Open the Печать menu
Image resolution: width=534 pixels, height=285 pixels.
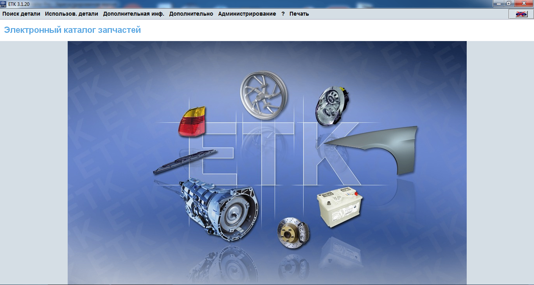point(299,14)
